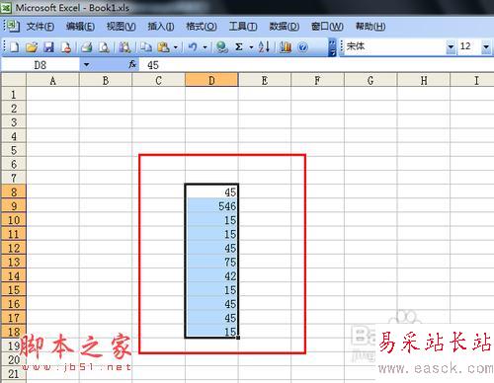The image size is (494, 383).
Task: Expand the AutoSum functions arrow
Action: 251,47
